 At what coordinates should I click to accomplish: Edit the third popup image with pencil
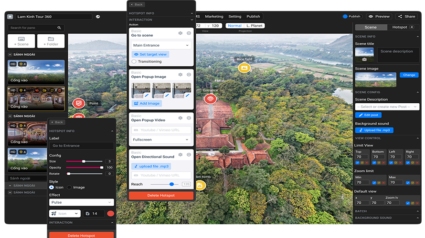(187, 95)
